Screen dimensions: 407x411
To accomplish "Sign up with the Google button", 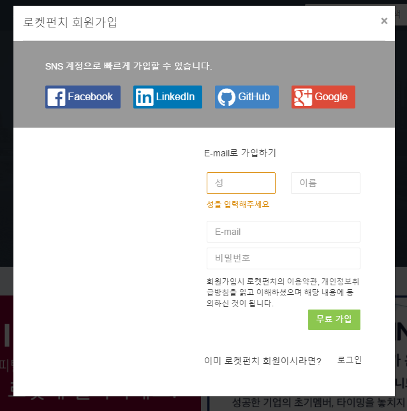I will point(323,97).
